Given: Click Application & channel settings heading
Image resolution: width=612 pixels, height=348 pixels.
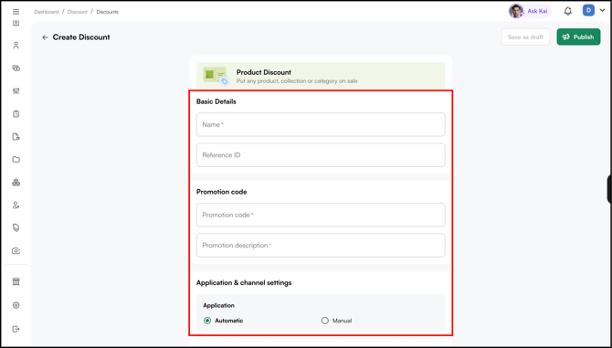Looking at the screenshot, I should coord(244,282).
